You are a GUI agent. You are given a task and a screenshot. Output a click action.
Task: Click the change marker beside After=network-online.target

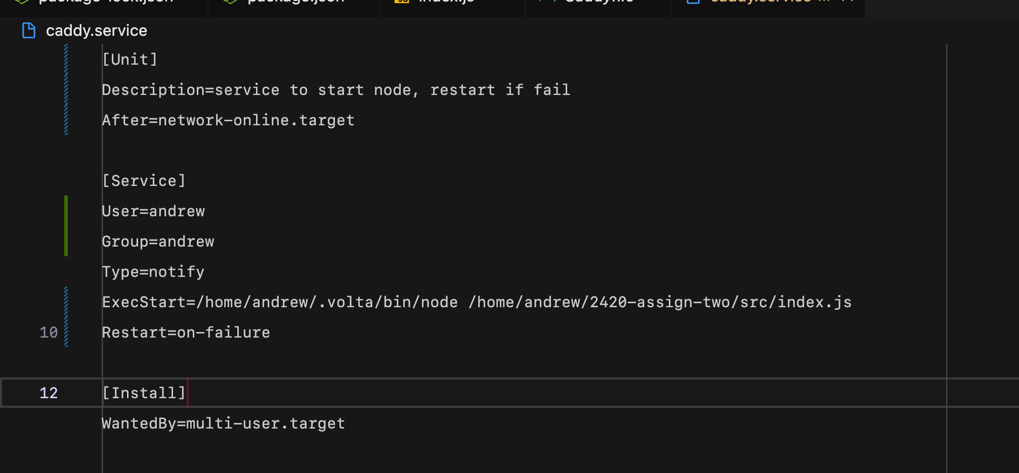coord(66,120)
